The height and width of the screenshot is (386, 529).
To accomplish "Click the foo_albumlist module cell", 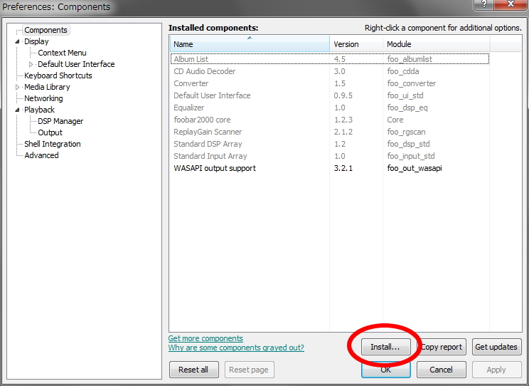I will click(410, 59).
